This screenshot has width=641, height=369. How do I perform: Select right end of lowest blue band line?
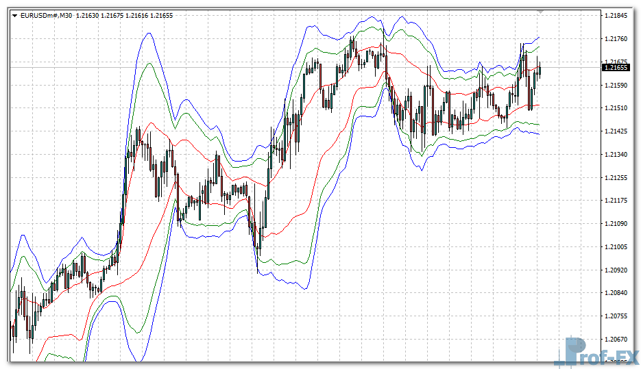539,134
